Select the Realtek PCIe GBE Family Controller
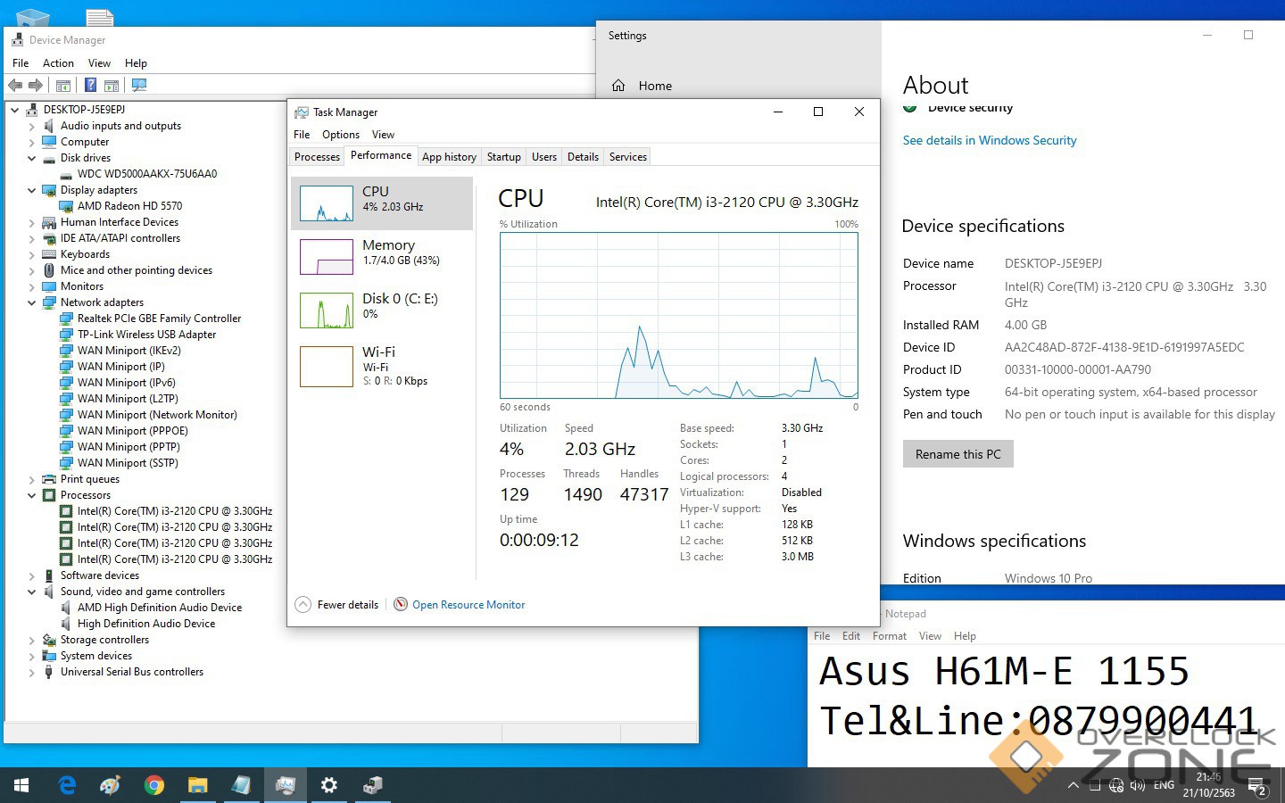 pos(159,319)
